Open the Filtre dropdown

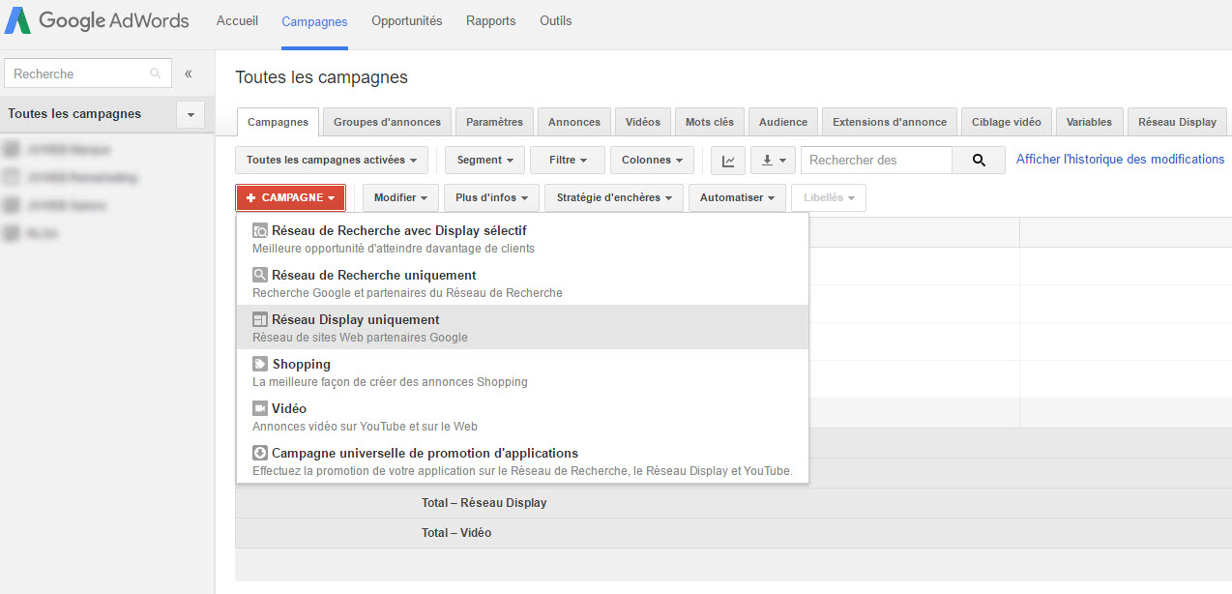pos(568,160)
